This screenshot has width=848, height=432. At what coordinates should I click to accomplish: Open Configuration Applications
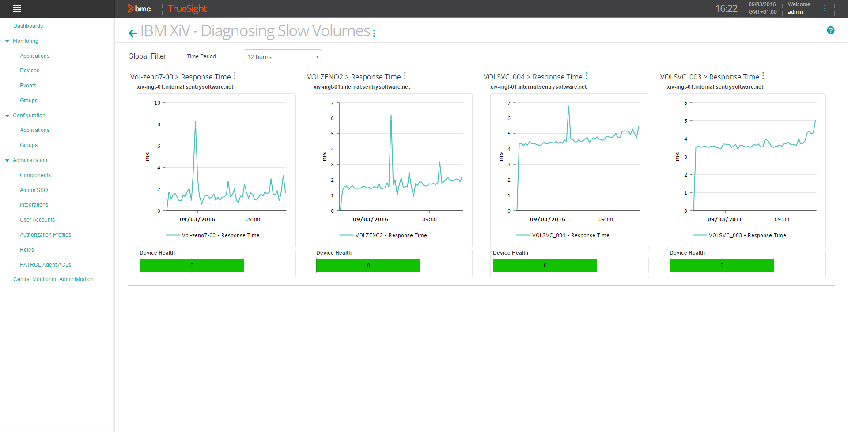34,130
